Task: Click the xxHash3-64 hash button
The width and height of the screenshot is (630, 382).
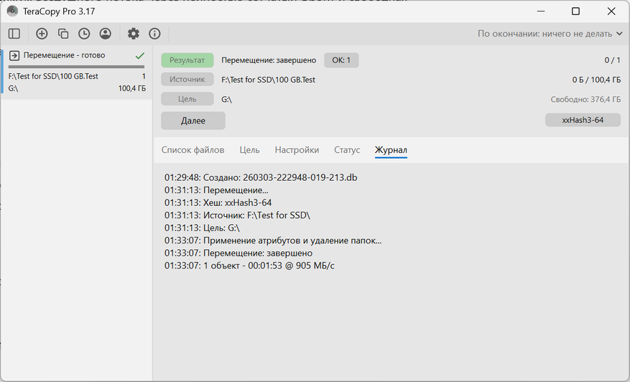Action: pyautogui.click(x=583, y=120)
